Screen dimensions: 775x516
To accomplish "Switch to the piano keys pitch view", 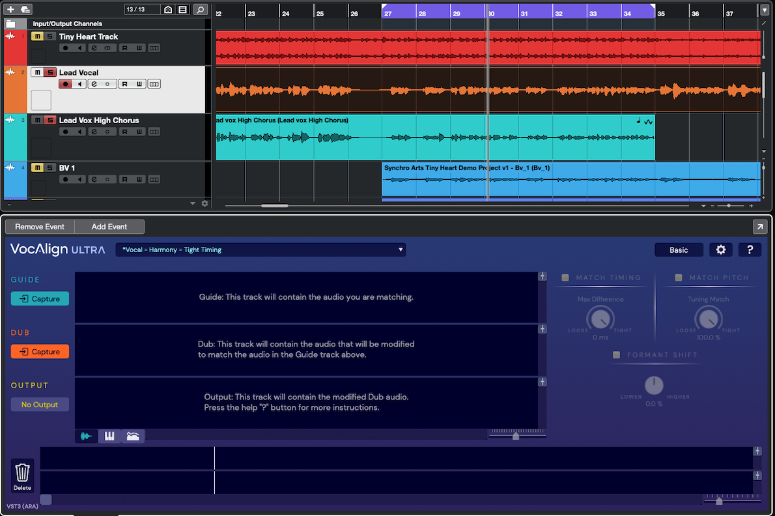I will point(109,436).
